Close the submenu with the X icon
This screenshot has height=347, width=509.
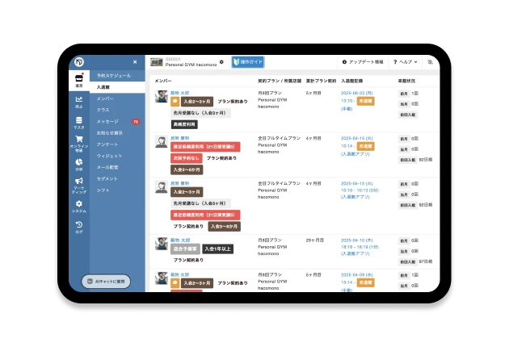[x=135, y=62]
